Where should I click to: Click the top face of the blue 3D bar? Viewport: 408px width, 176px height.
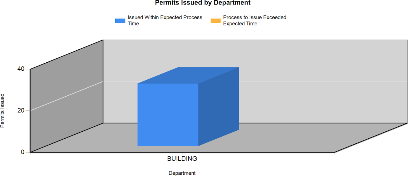coord(188,75)
